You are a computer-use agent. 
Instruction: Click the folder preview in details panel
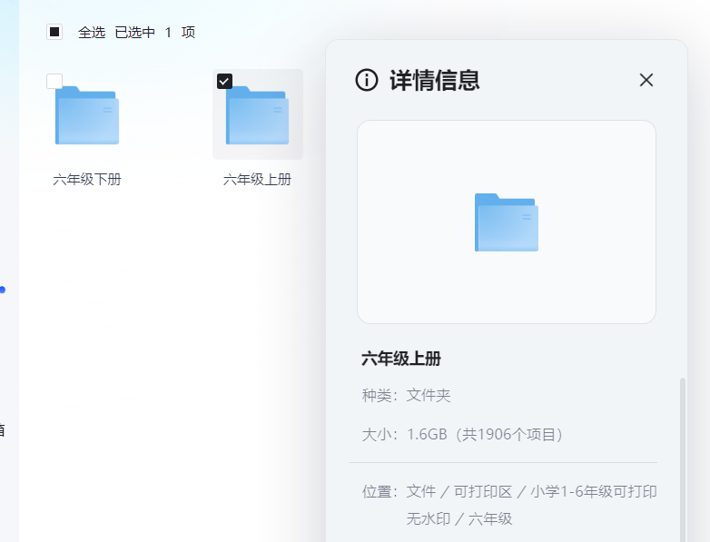point(506,222)
